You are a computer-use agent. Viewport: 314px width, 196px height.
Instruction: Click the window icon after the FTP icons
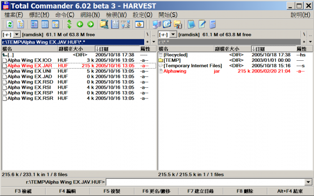click(139, 24)
